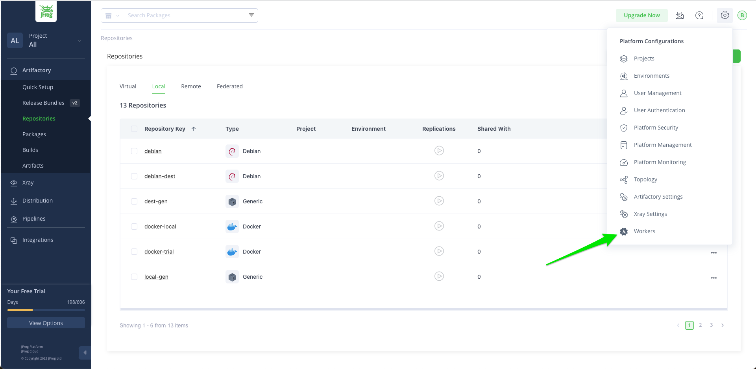Open the mail notifications icon

pyautogui.click(x=679, y=15)
